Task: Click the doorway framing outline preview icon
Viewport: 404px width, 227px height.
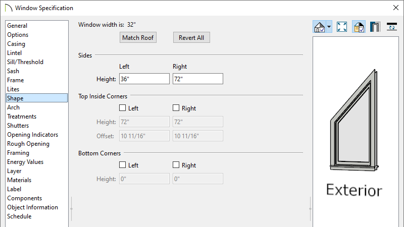Action: pyautogui.click(x=375, y=27)
